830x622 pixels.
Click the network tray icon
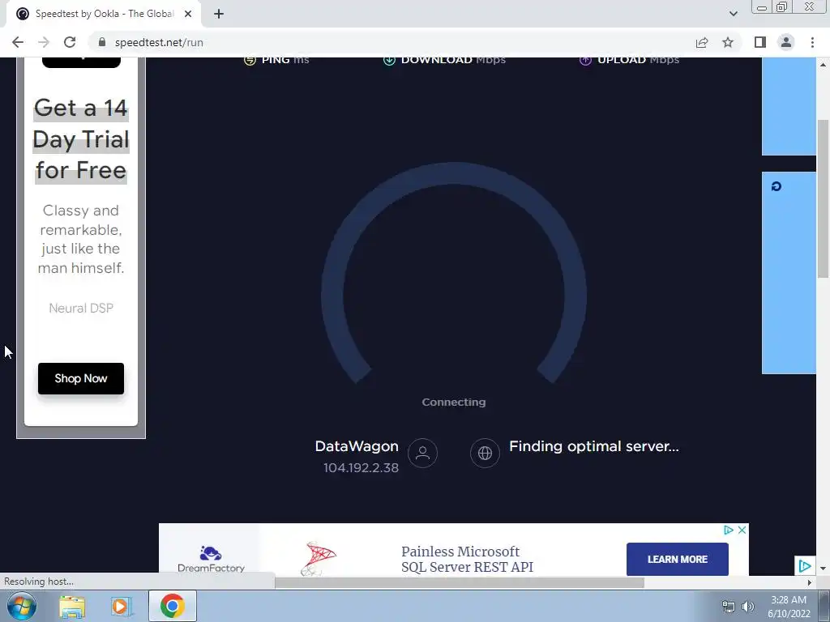pos(729,607)
